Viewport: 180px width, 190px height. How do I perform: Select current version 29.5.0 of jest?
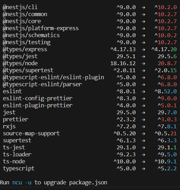click(x=126, y=113)
